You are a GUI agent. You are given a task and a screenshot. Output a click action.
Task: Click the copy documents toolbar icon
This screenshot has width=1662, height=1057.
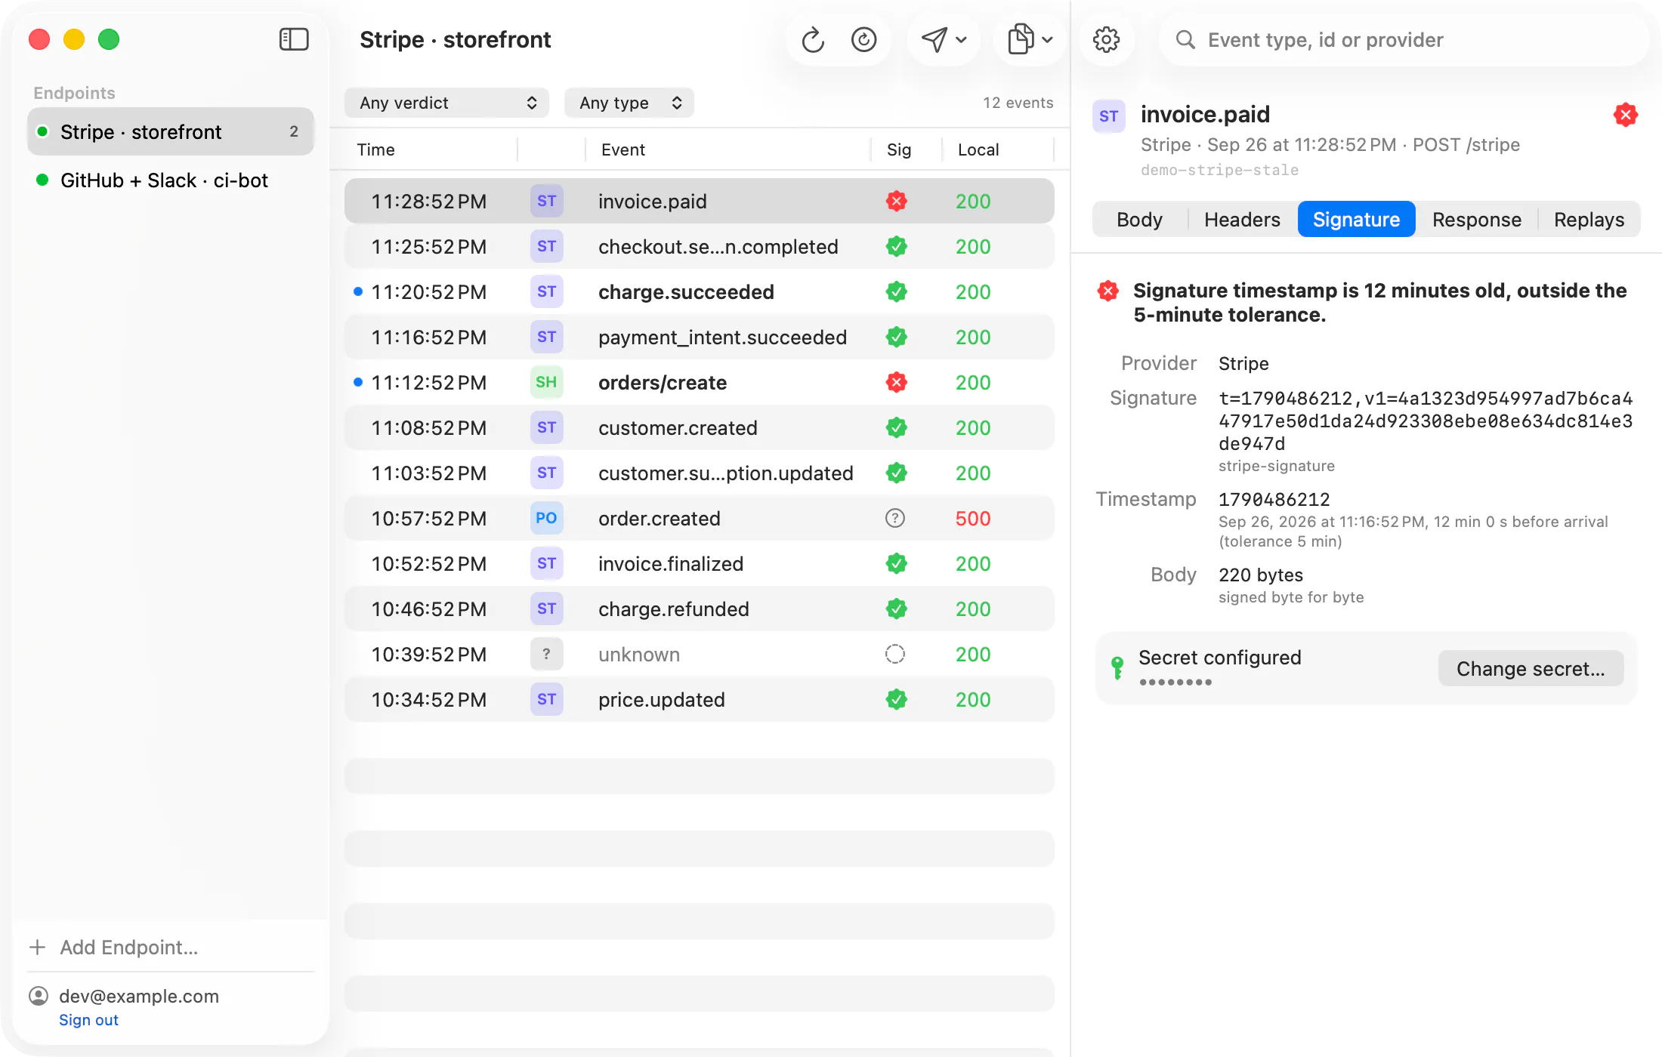[1021, 39]
